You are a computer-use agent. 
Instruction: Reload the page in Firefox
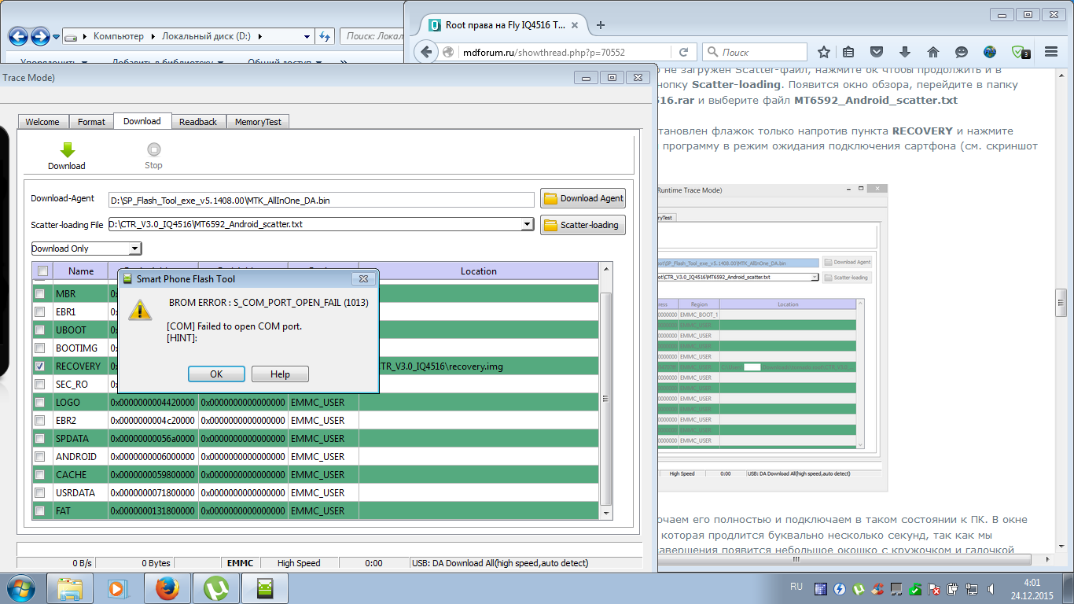[x=683, y=52]
